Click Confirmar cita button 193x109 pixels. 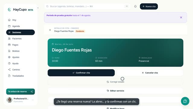[81, 73]
